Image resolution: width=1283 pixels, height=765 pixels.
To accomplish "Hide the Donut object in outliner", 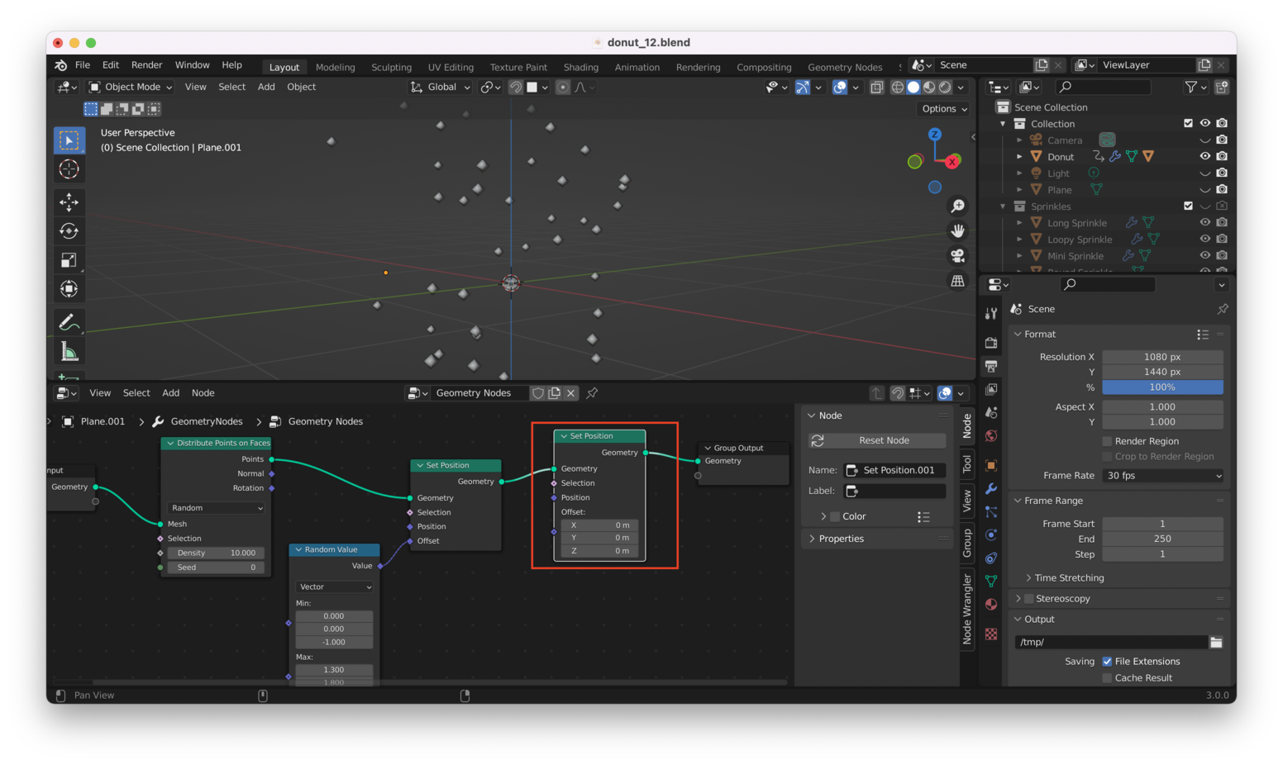I will (1204, 156).
